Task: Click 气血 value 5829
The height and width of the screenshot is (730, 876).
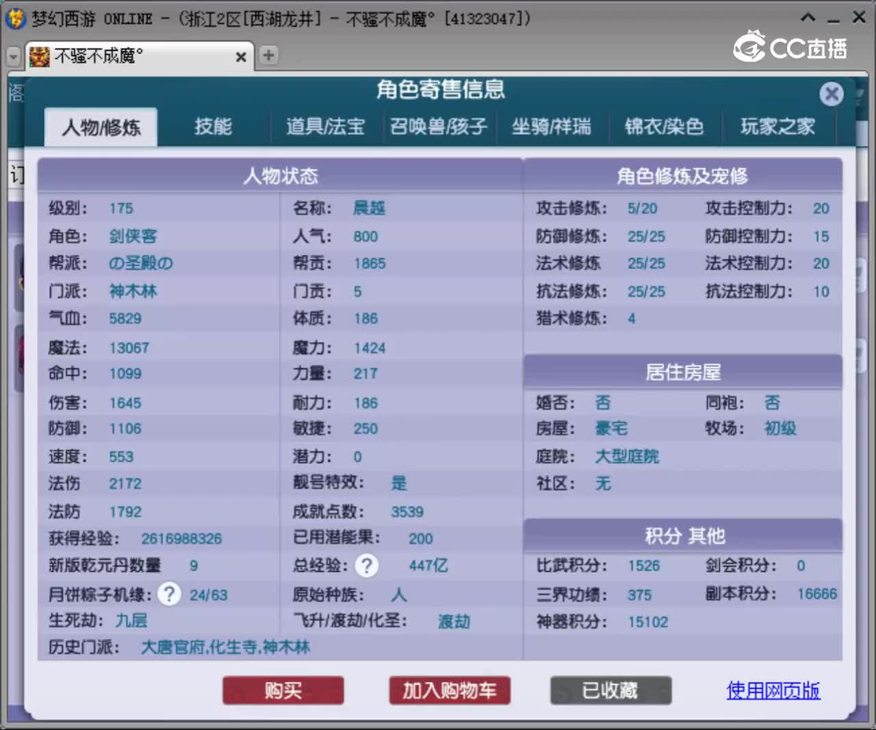Action: pyautogui.click(x=125, y=318)
